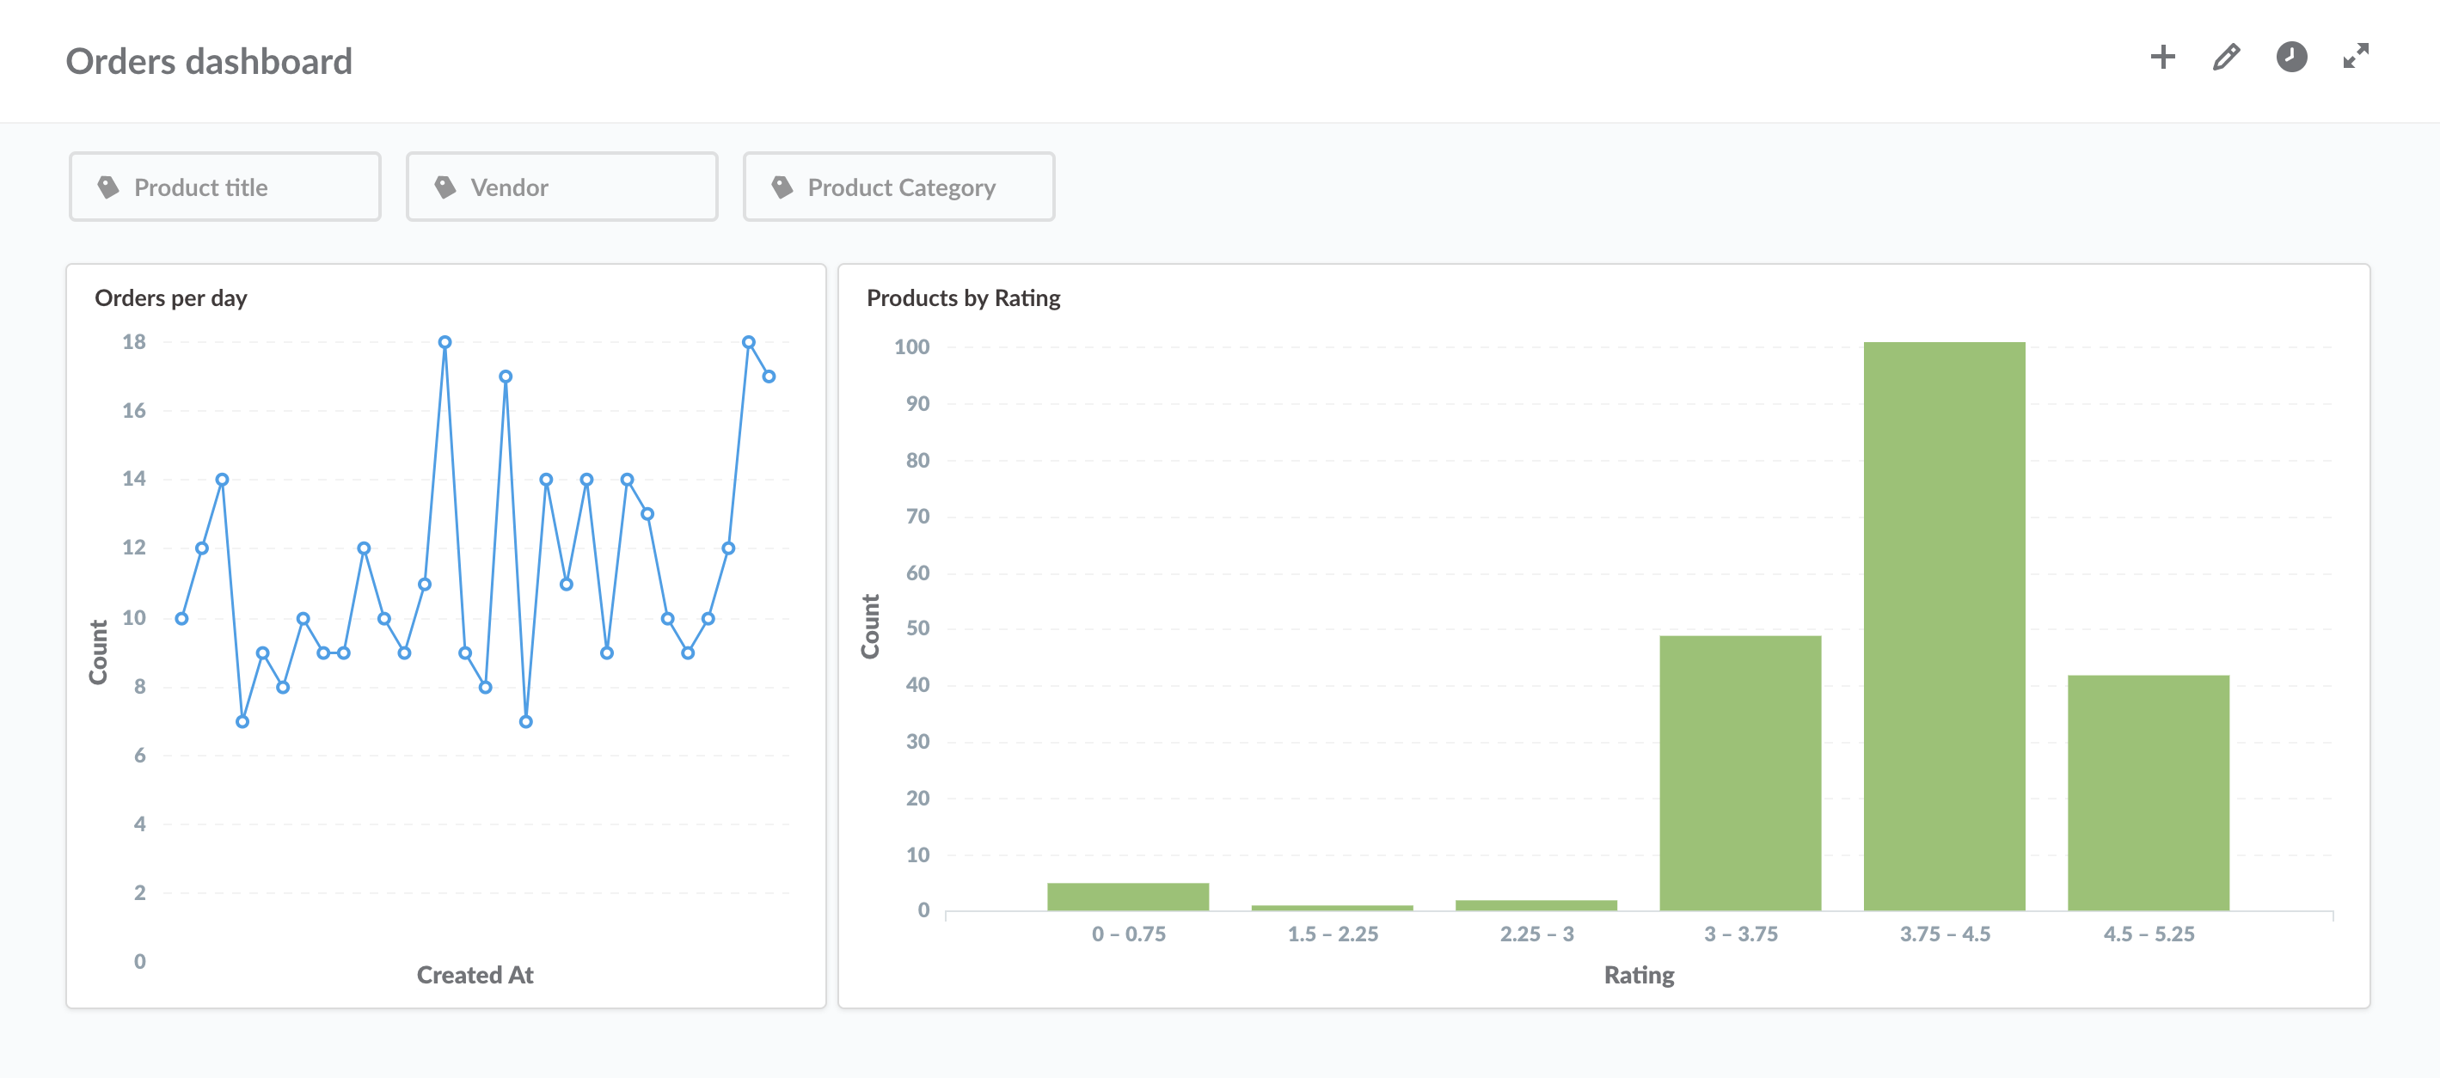
Task: Open the Product Category filter
Action: click(x=900, y=187)
